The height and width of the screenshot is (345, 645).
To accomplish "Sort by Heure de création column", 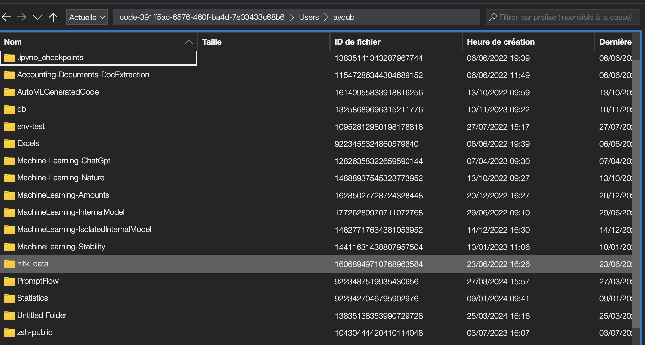I will click(529, 42).
